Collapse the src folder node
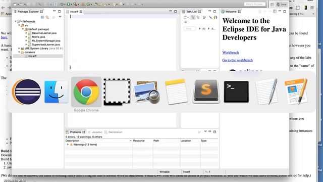Image resolution: width=323 pixels, height=182 pixels. pyautogui.click(x=19, y=25)
